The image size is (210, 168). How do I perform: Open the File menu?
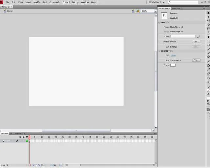7,2
